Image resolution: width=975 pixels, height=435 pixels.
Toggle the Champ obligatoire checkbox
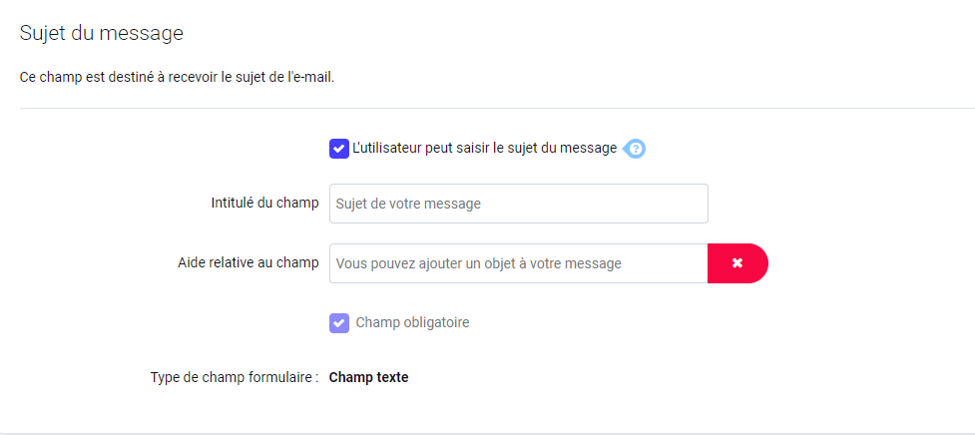[x=339, y=323]
